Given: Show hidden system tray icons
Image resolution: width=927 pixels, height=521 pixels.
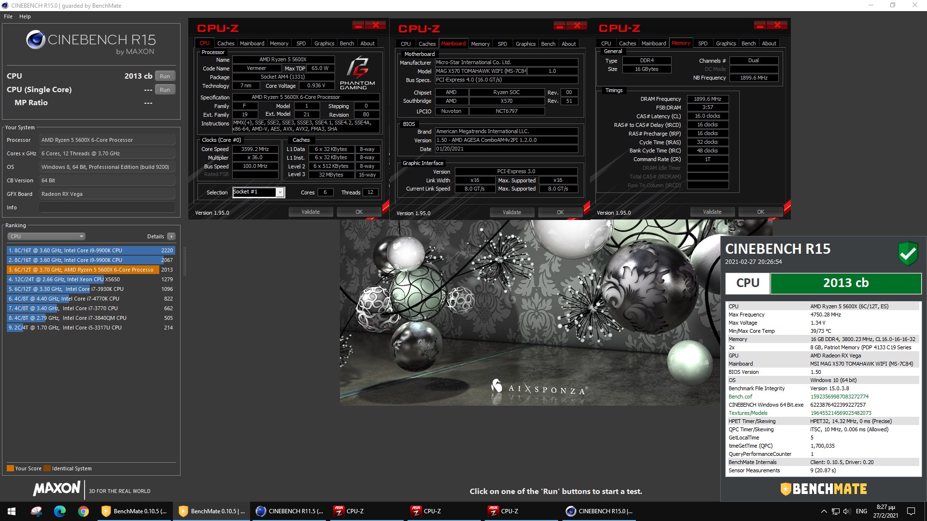Looking at the screenshot, I should coord(823,511).
